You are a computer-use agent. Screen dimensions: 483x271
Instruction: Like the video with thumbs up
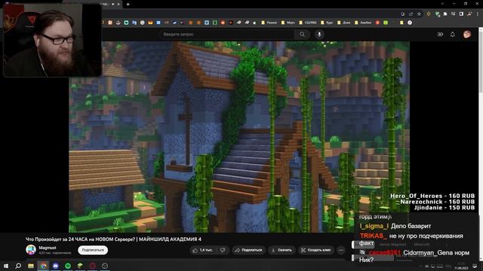pos(203,250)
